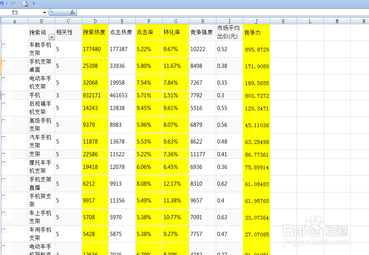Screen dimensions: 369x255
Task: Click the 点击热度 header cell
Action: (x=122, y=32)
